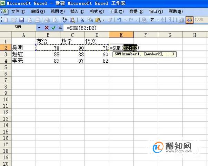This screenshot has height=166, width=208.
Task: Open Insert Function fx dialog
Action: [x=60, y=28]
